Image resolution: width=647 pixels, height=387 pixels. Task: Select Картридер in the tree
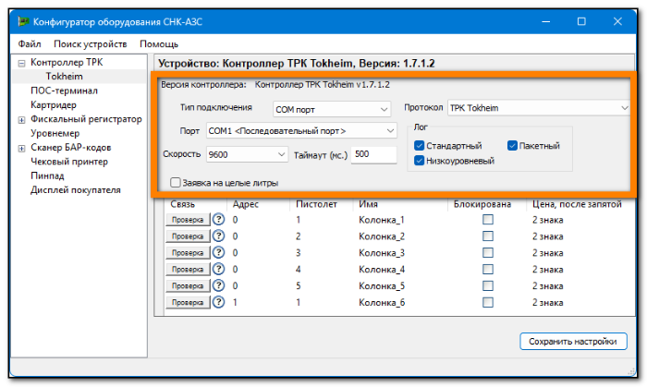[54, 104]
